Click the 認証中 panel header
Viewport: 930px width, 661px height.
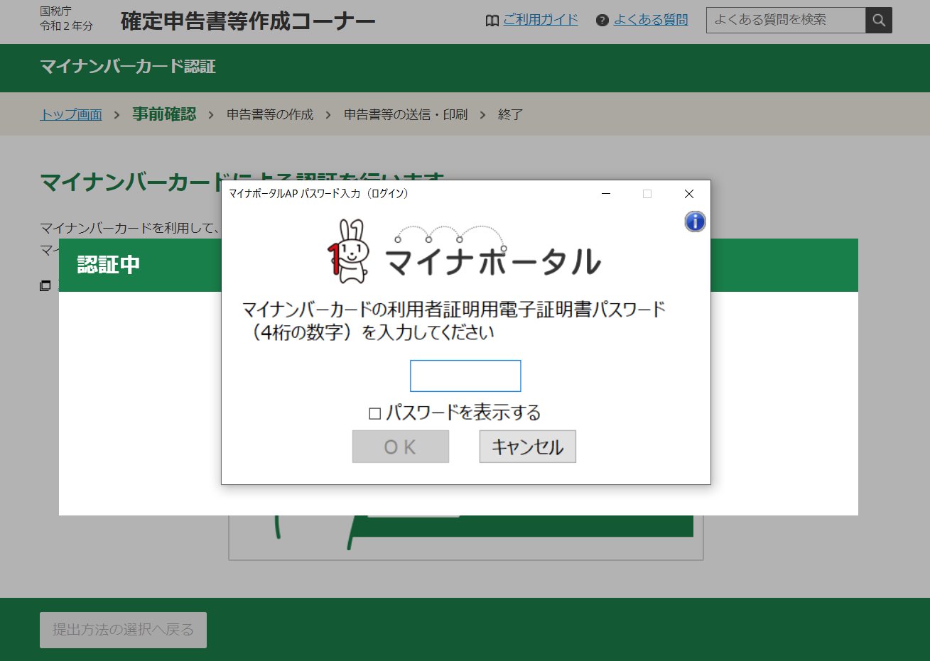tap(109, 265)
